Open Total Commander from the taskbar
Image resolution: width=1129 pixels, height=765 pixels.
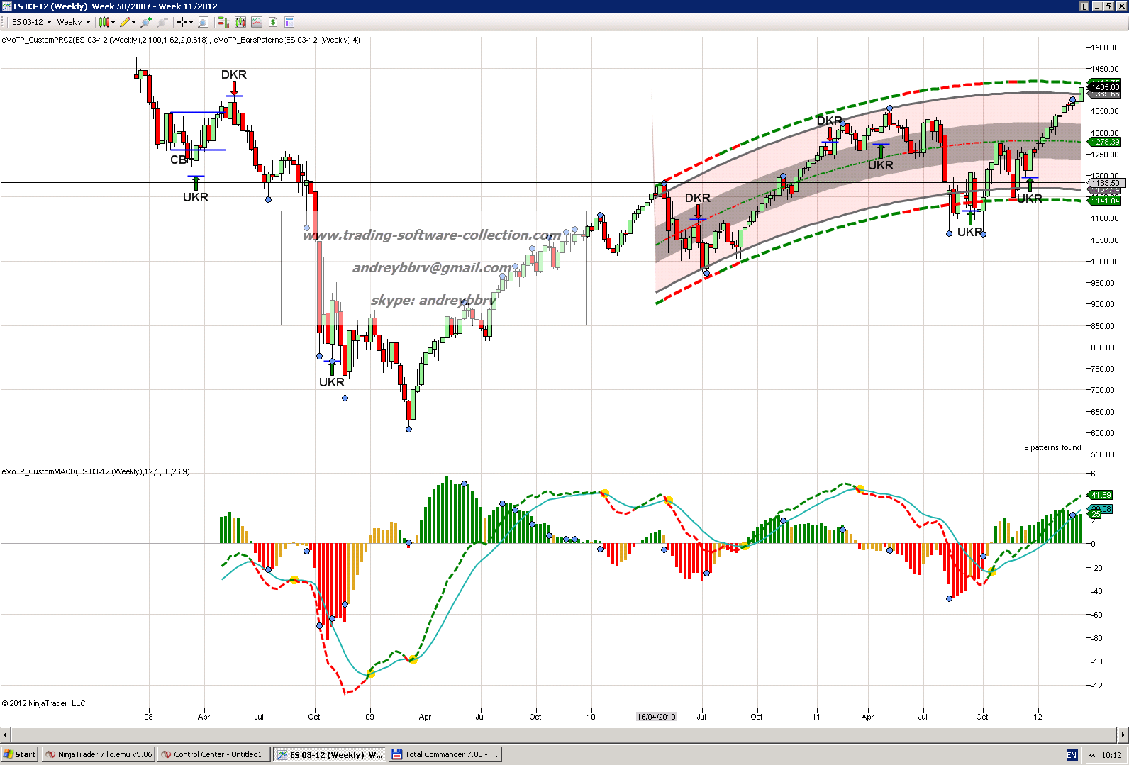click(x=445, y=754)
